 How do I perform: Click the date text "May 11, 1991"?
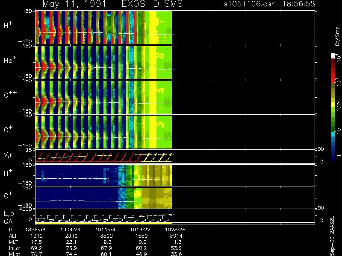[x=74, y=4]
